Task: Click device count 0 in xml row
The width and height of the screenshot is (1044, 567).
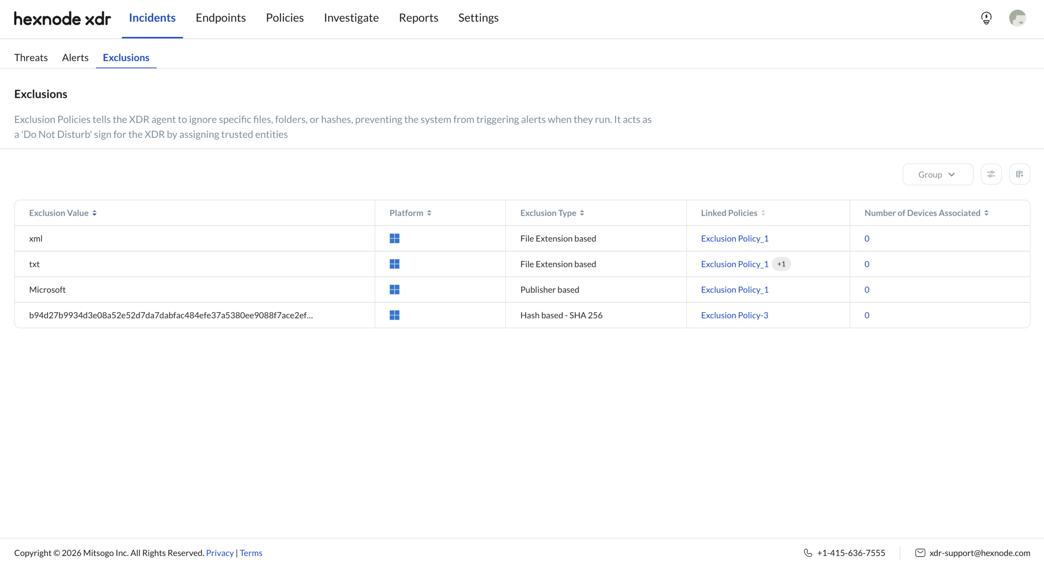Action: tap(867, 238)
